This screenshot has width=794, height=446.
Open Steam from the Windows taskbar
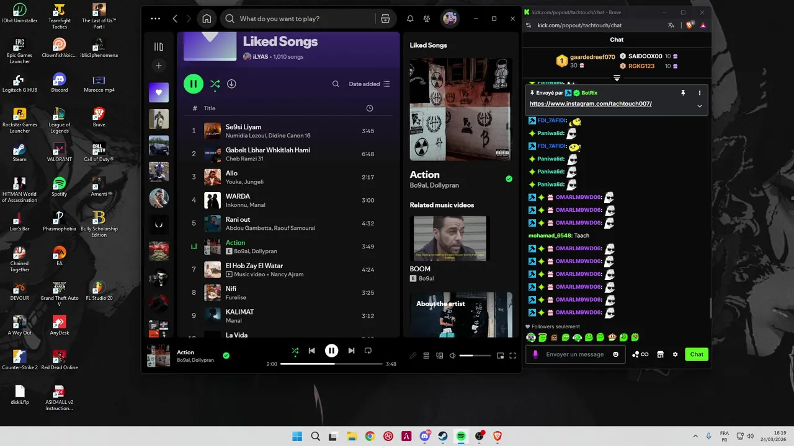tap(443, 436)
